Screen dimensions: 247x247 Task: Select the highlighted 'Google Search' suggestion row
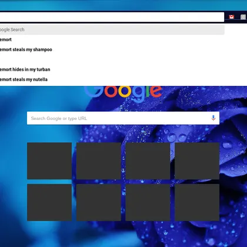[112, 29]
